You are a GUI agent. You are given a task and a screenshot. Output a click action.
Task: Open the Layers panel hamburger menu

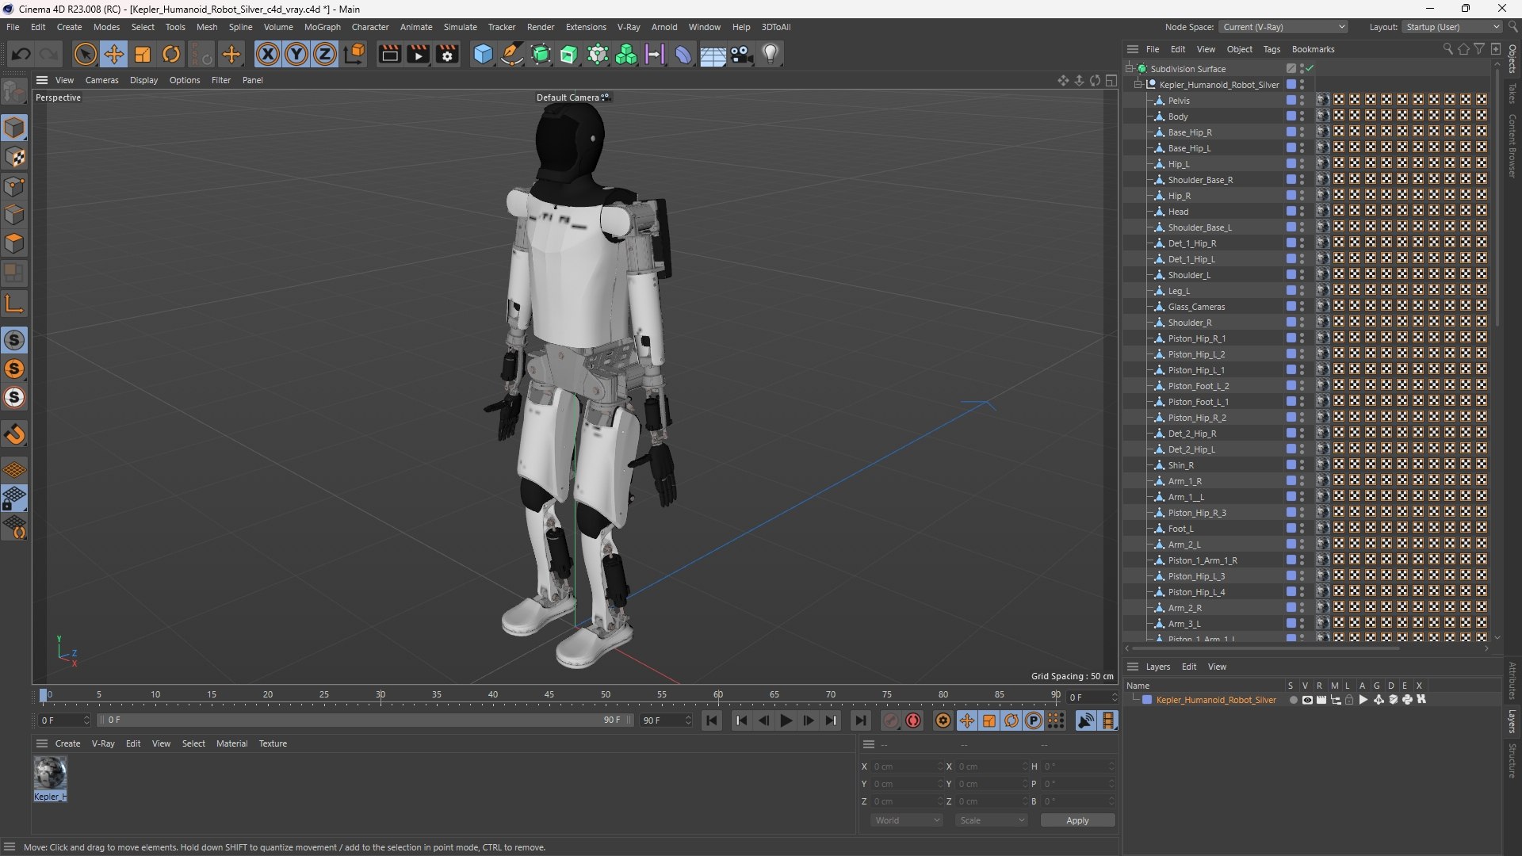(x=1133, y=667)
